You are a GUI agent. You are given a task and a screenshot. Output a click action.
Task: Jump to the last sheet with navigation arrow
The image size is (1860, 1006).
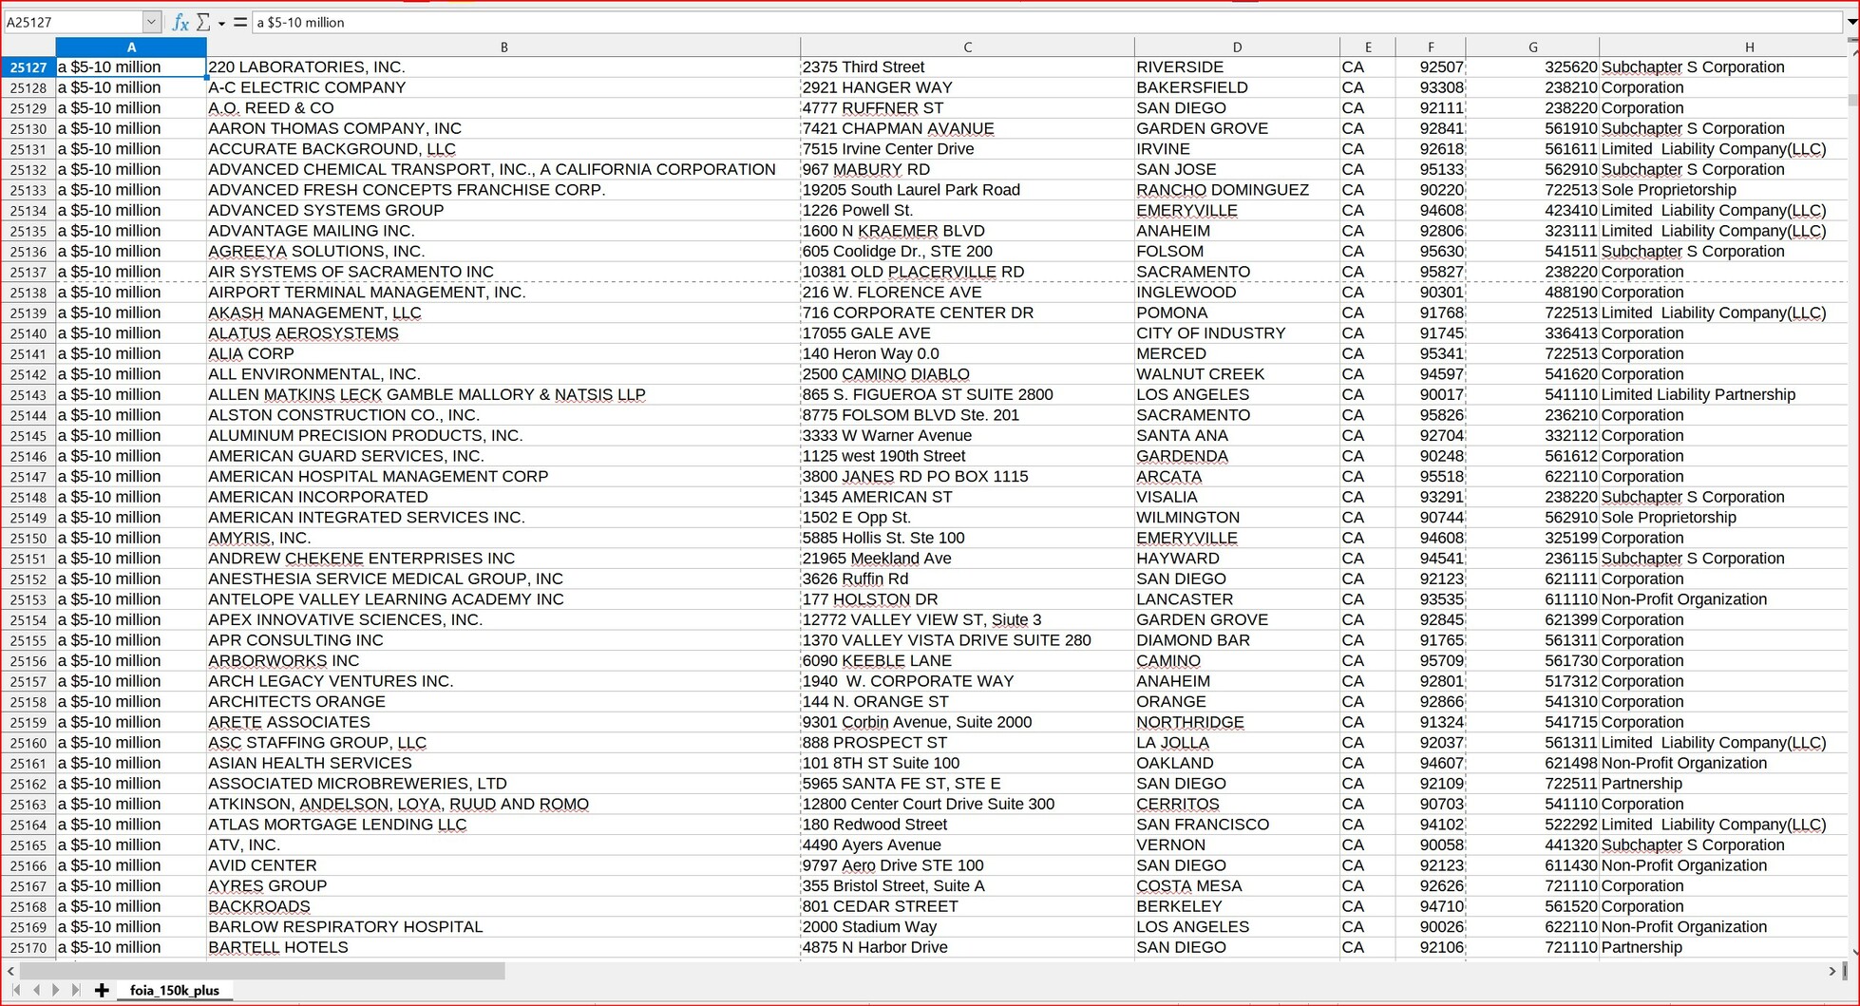pyautogui.click(x=76, y=990)
